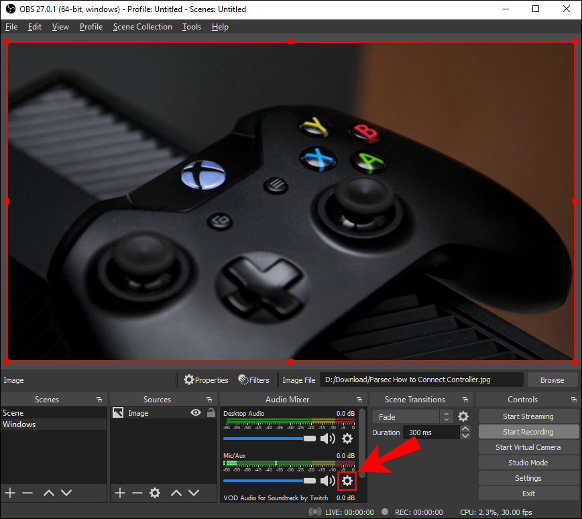The height and width of the screenshot is (519, 582).
Task: Open the Scene Collection menu
Action: tap(143, 27)
